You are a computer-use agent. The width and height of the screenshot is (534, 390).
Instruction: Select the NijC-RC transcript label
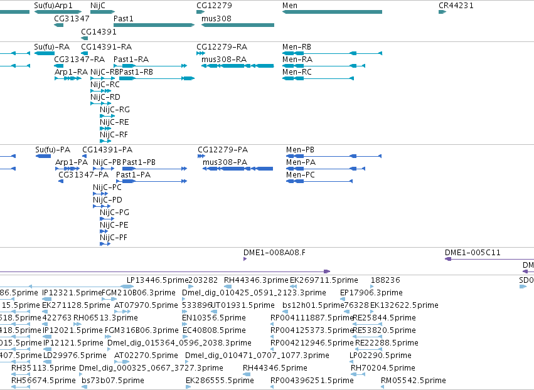(105, 85)
